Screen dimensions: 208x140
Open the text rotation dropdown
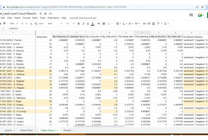(137, 23)
